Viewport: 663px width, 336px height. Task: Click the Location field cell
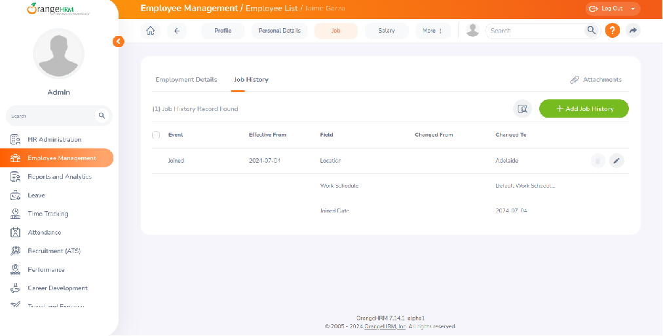click(x=331, y=161)
